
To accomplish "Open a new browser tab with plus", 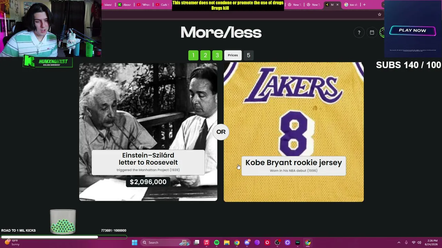I will pos(364,5).
